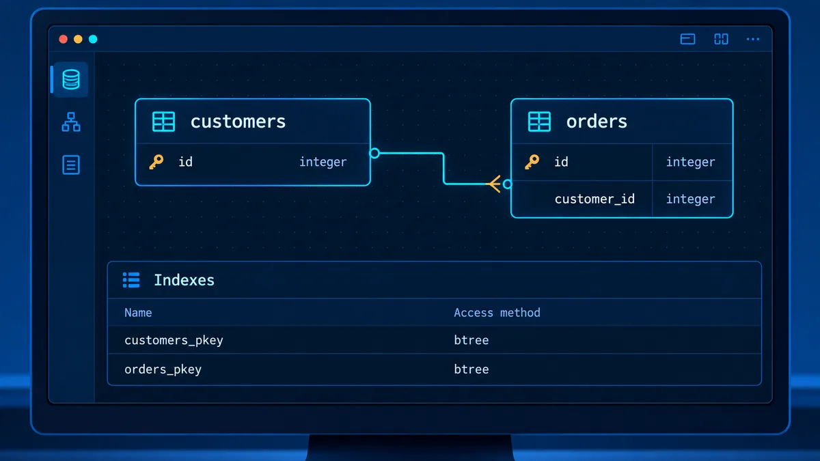Select the customers table title

238,122
